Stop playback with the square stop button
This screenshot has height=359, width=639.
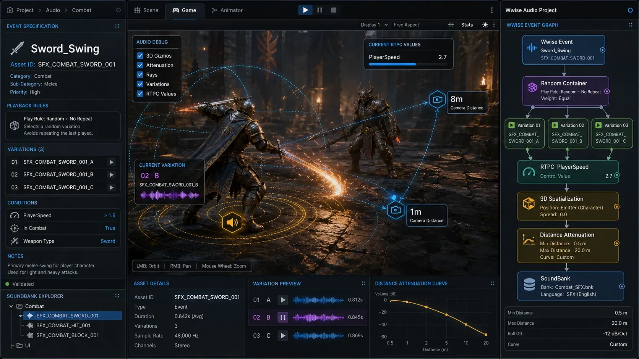click(x=334, y=10)
